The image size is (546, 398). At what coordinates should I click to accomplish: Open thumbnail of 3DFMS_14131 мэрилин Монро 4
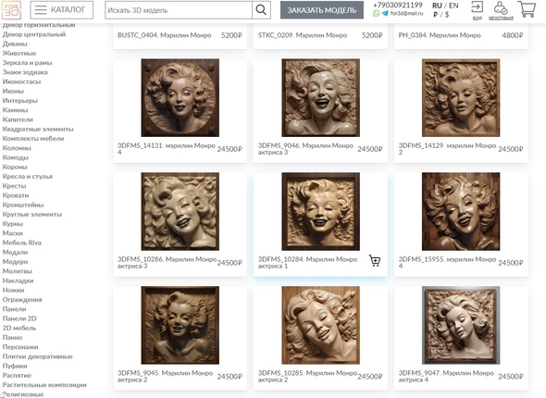click(180, 97)
